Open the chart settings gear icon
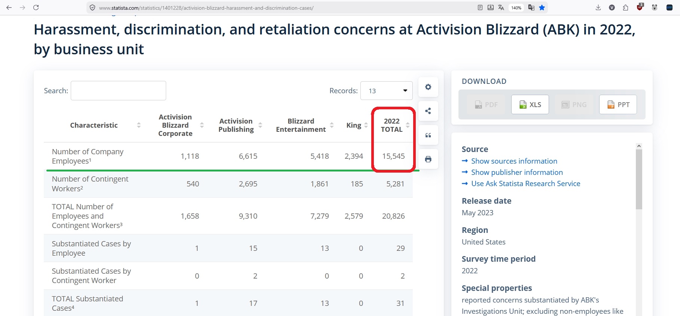Image resolution: width=680 pixels, height=316 pixels. [x=428, y=87]
